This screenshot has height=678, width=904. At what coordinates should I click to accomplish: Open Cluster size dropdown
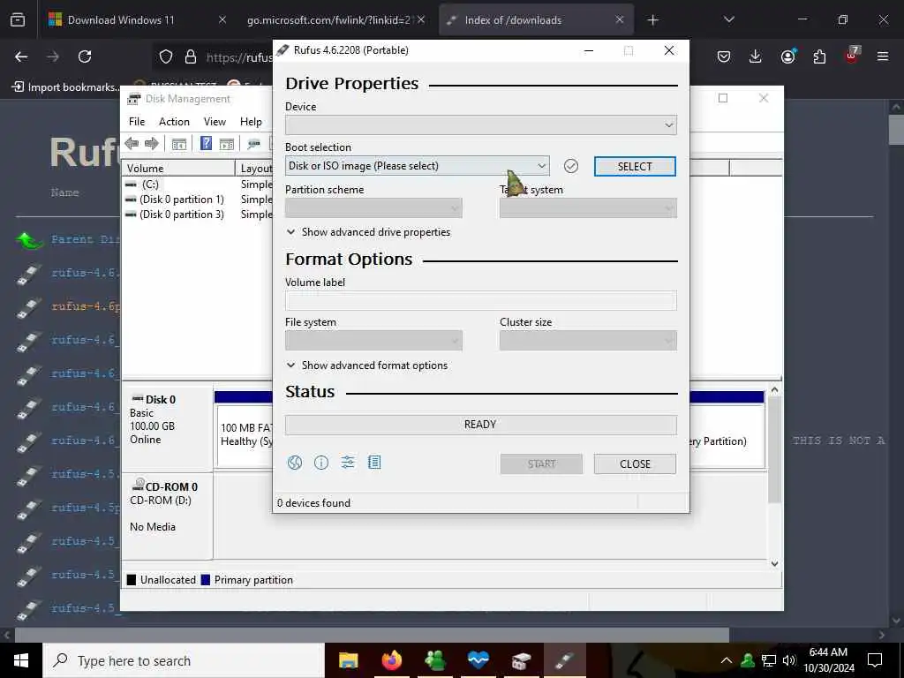coord(588,341)
